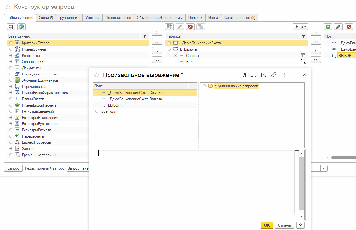
Task: Add Конструктор запроса window to favorites star
Action: pyautogui.click(x=8, y=7)
